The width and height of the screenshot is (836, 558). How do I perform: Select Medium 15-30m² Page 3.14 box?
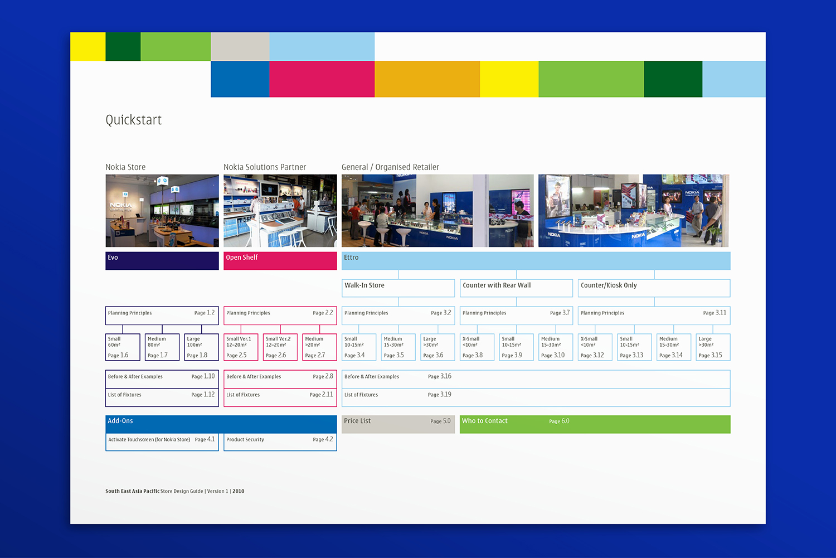[x=674, y=347]
